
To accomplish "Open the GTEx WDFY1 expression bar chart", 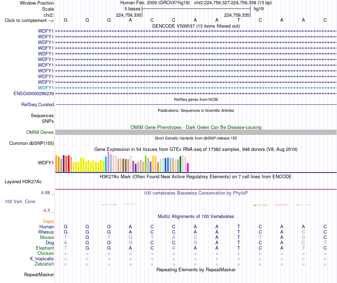I will tap(122, 162).
